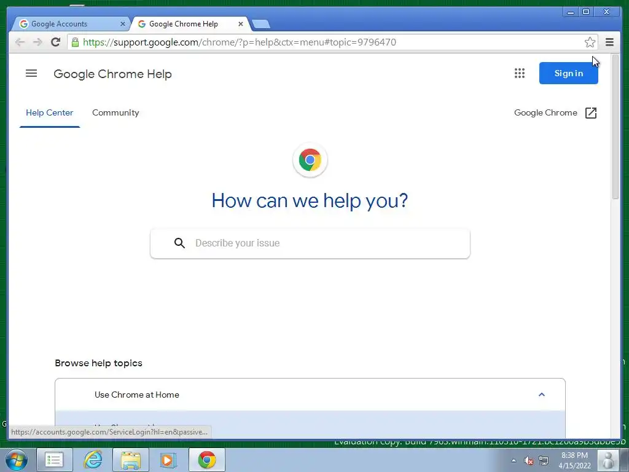Click the Google Chrome external link icon
This screenshot has height=472, width=629.
click(x=591, y=113)
